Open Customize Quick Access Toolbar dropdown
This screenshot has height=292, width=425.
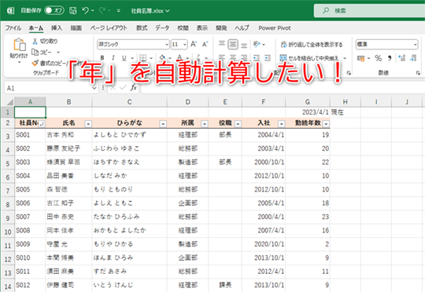click(118, 11)
